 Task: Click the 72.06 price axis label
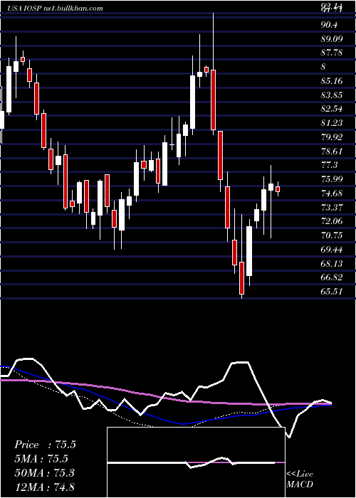[x=332, y=221]
